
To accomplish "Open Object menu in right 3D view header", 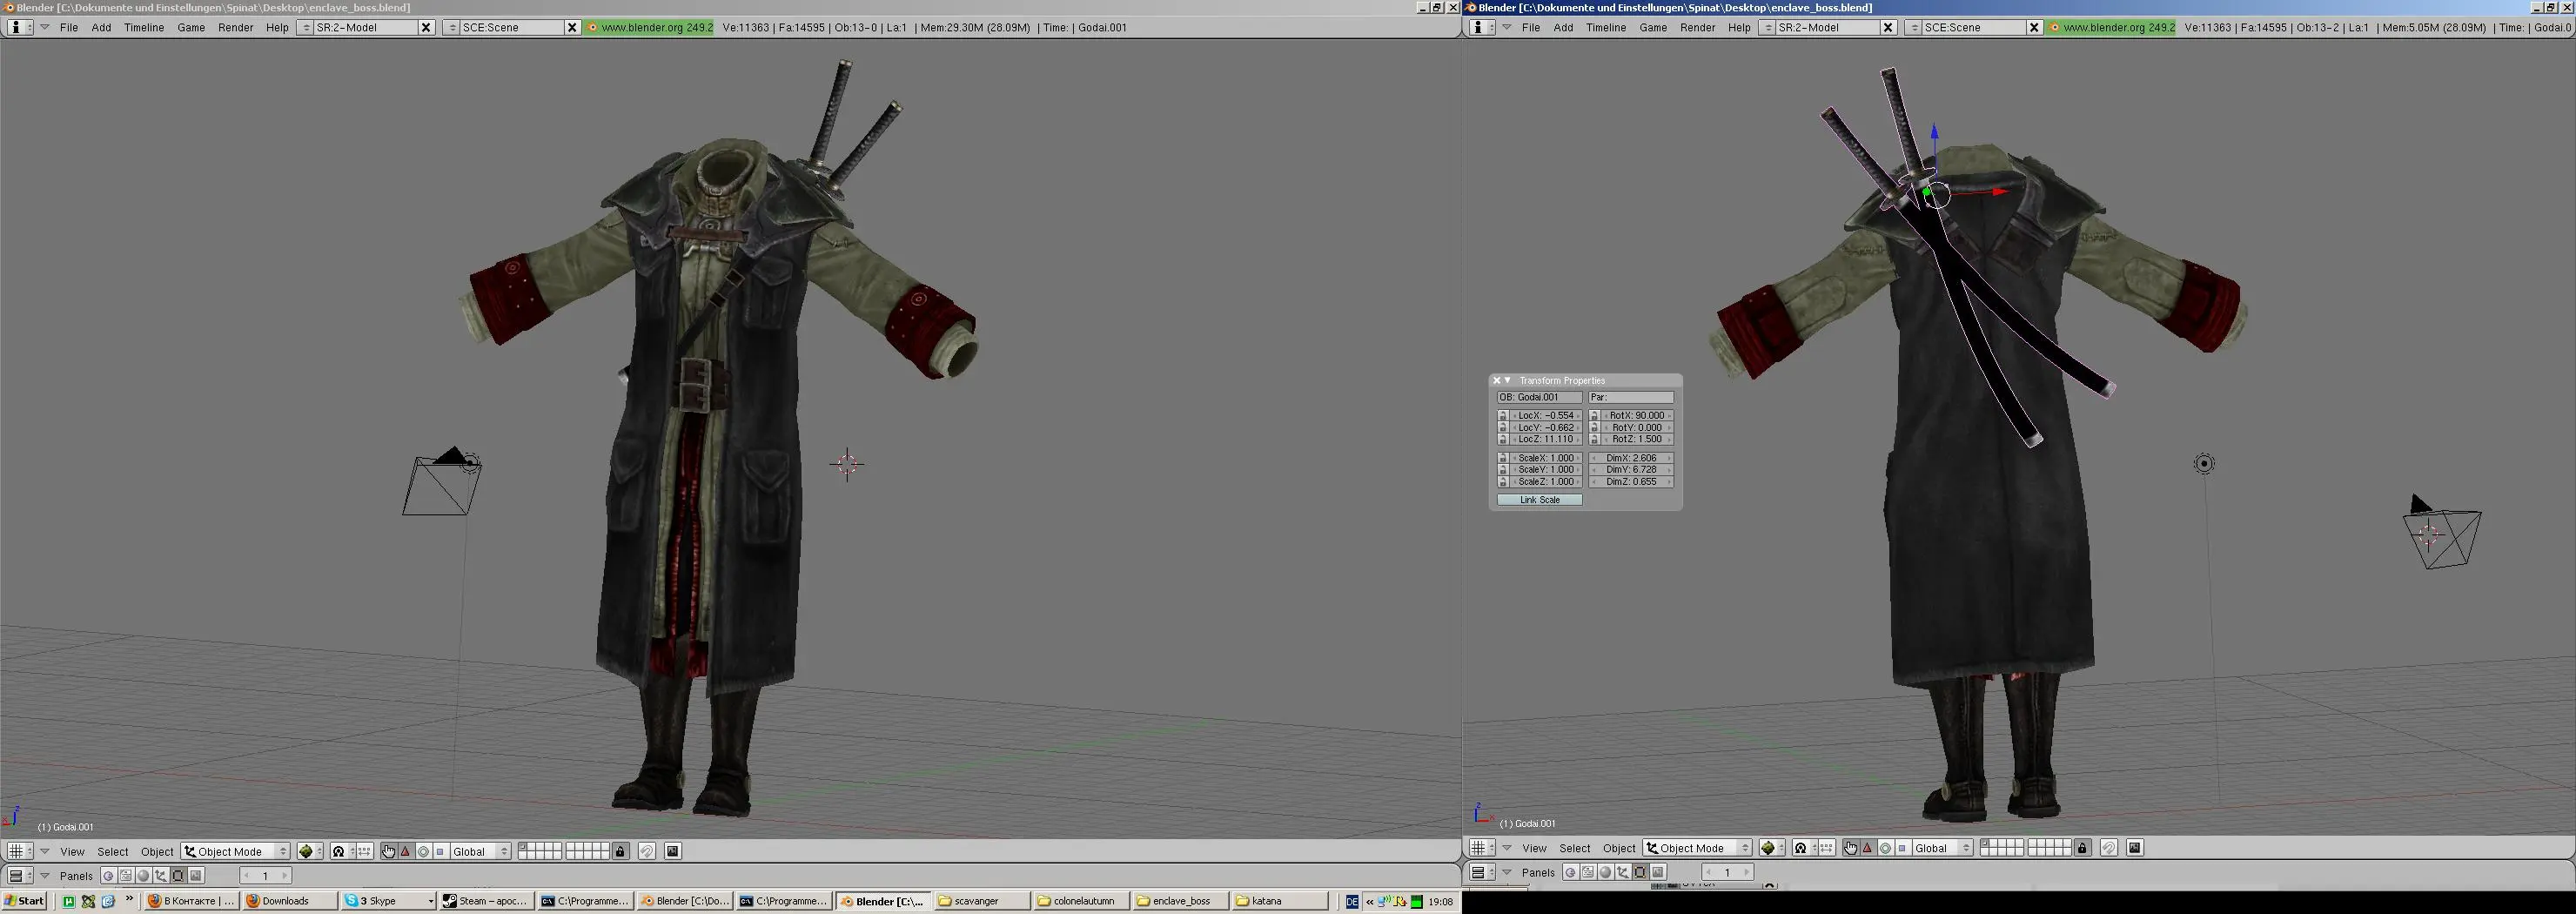I will pos(1619,848).
